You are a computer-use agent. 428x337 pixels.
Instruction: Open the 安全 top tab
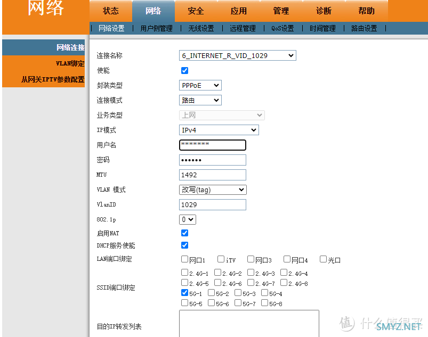click(x=196, y=11)
